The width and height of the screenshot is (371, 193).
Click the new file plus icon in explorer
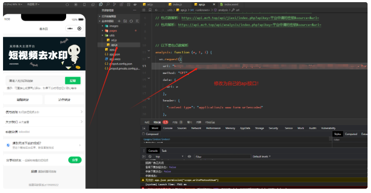[120, 21]
